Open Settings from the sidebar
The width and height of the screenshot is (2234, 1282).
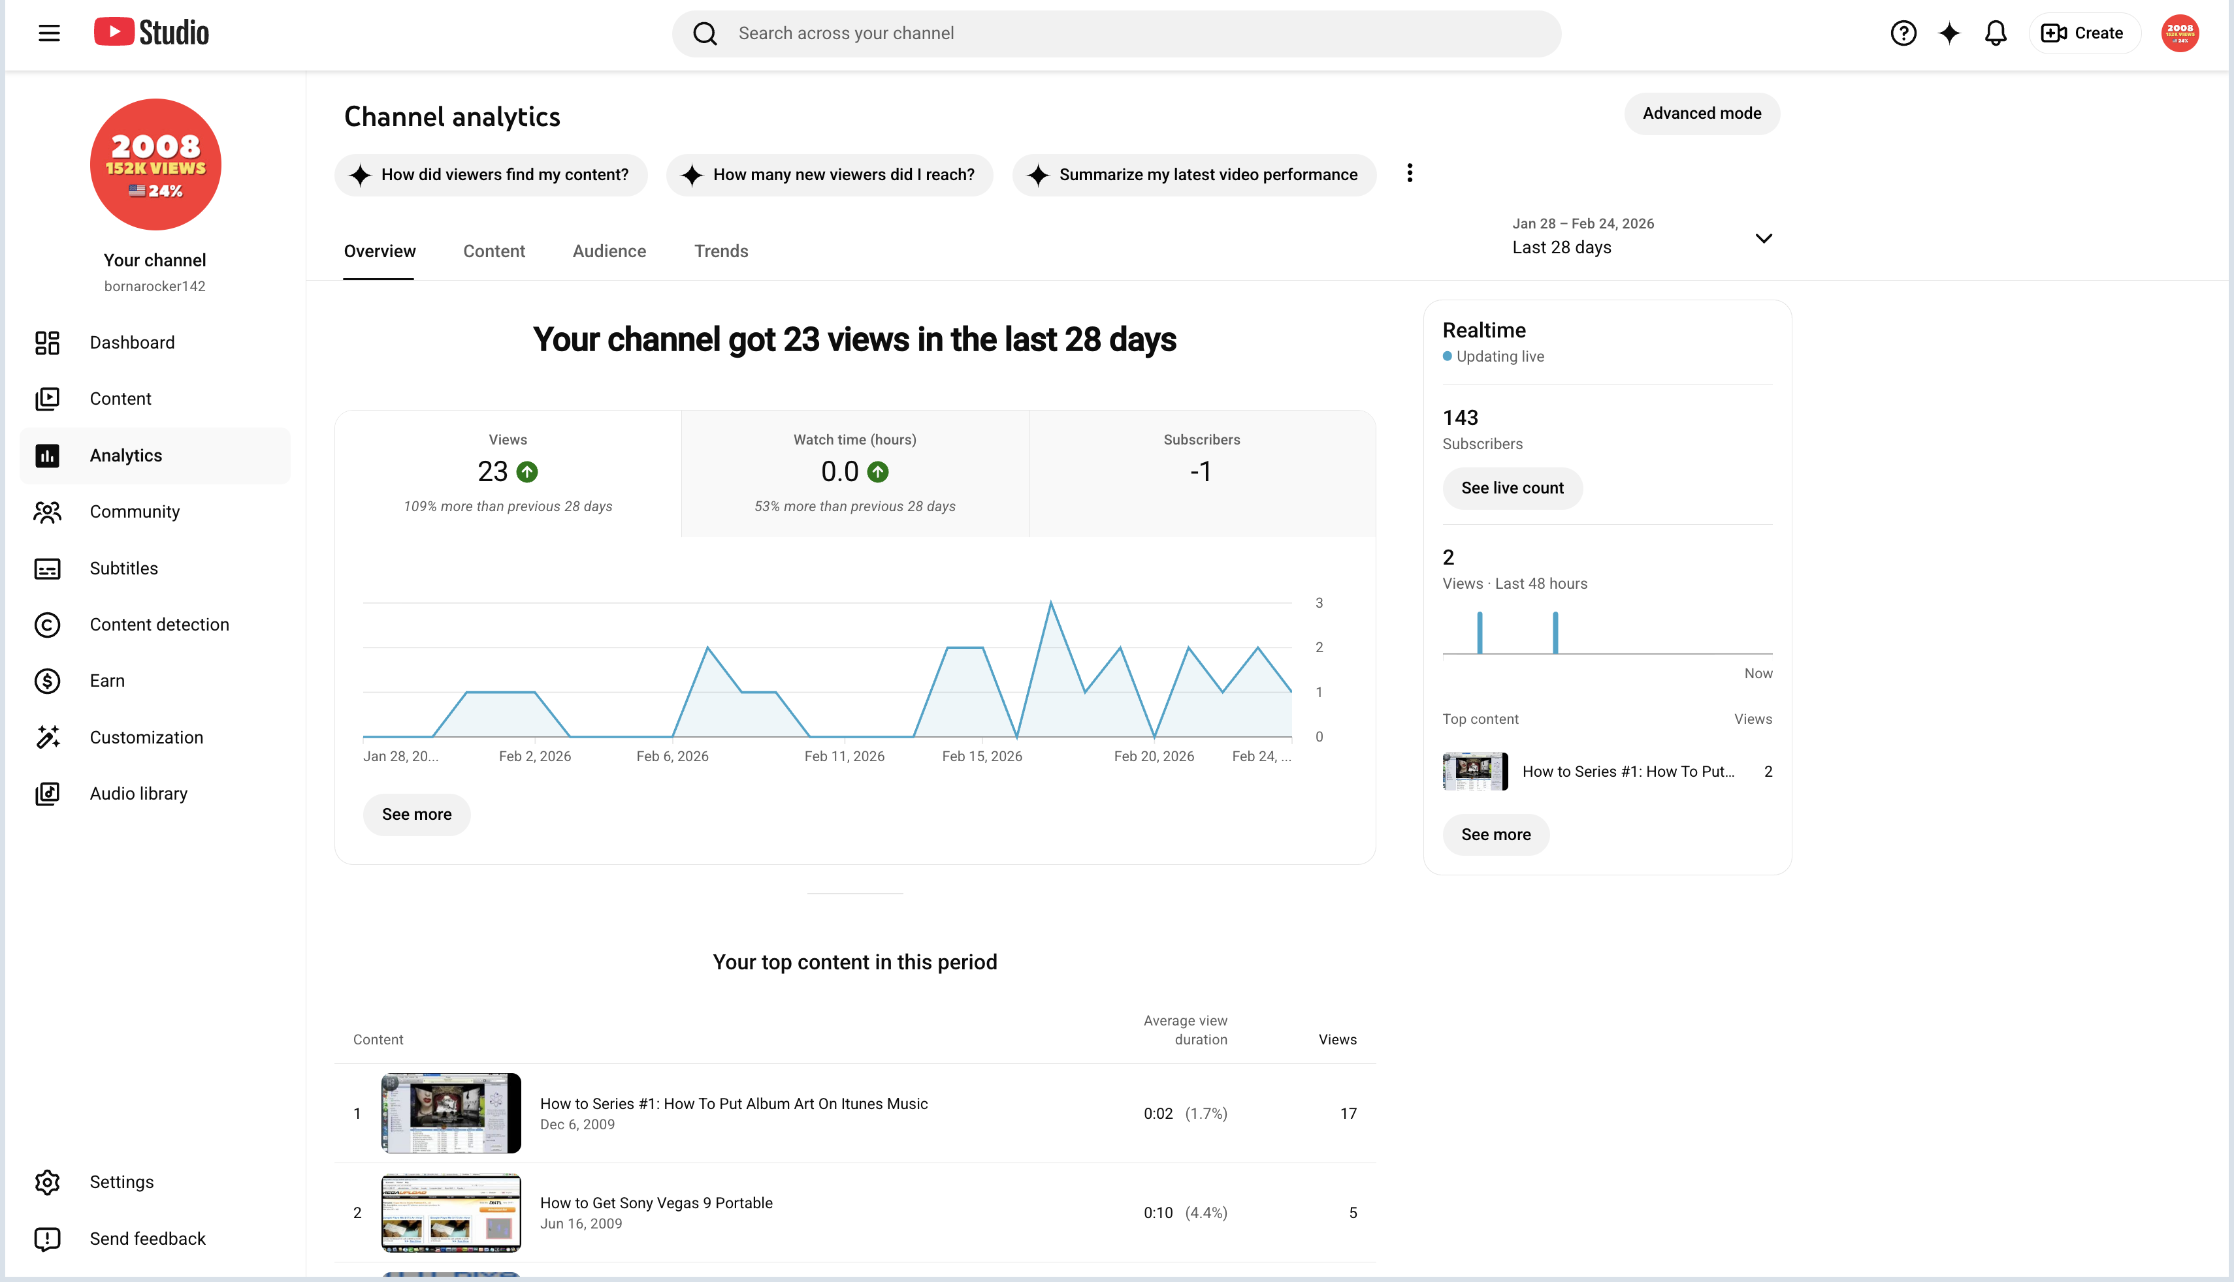coord(155,1181)
